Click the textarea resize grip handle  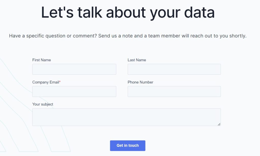(219, 124)
